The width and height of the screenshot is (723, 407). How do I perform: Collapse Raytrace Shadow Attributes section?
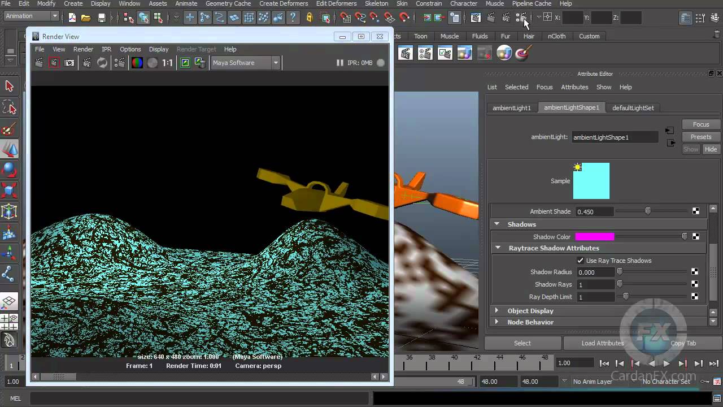[x=498, y=248]
